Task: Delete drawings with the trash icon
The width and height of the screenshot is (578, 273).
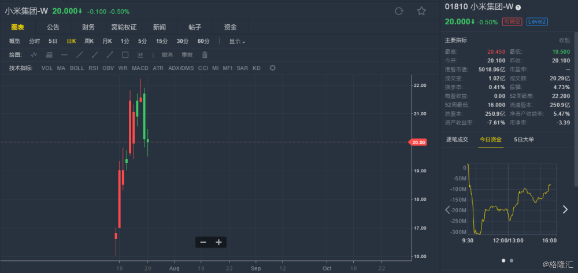Action: point(205,54)
